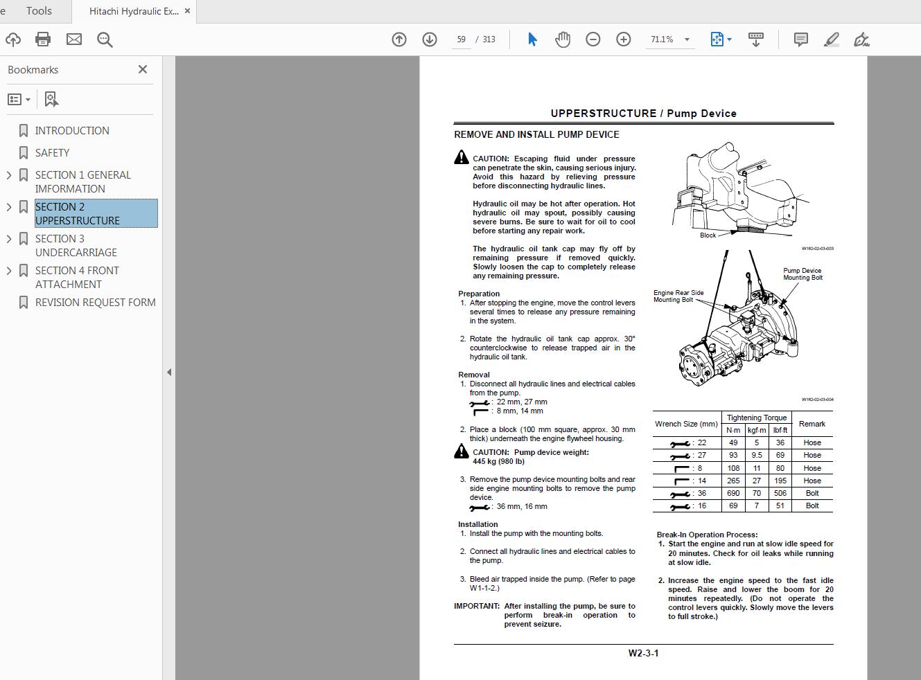Switch to the Tools tab
Screen dimensions: 921x680
click(38, 10)
